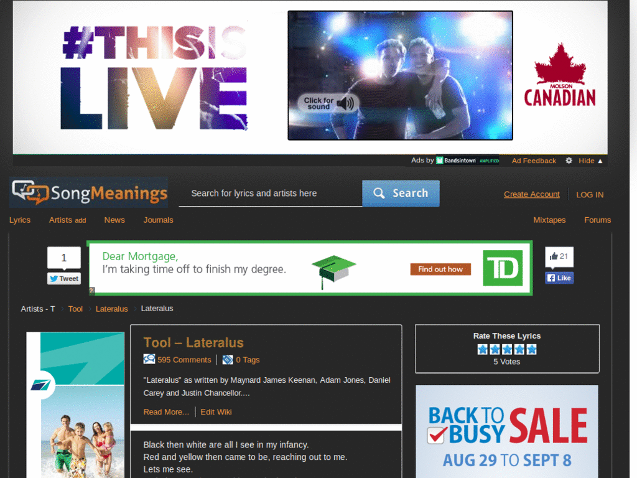
Task: Open the Forums menu item
Action: [597, 220]
